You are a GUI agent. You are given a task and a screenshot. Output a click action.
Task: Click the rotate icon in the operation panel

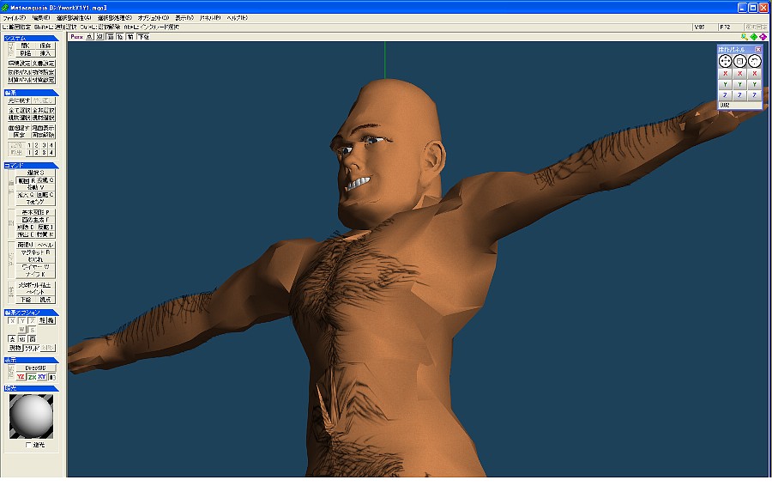[755, 62]
